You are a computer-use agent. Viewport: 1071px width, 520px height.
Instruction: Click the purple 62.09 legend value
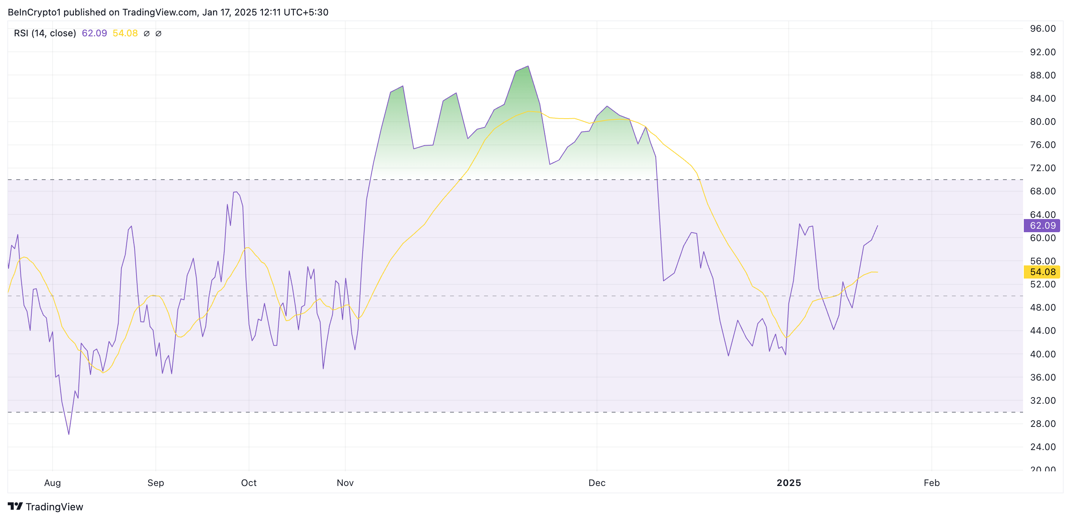(94, 33)
